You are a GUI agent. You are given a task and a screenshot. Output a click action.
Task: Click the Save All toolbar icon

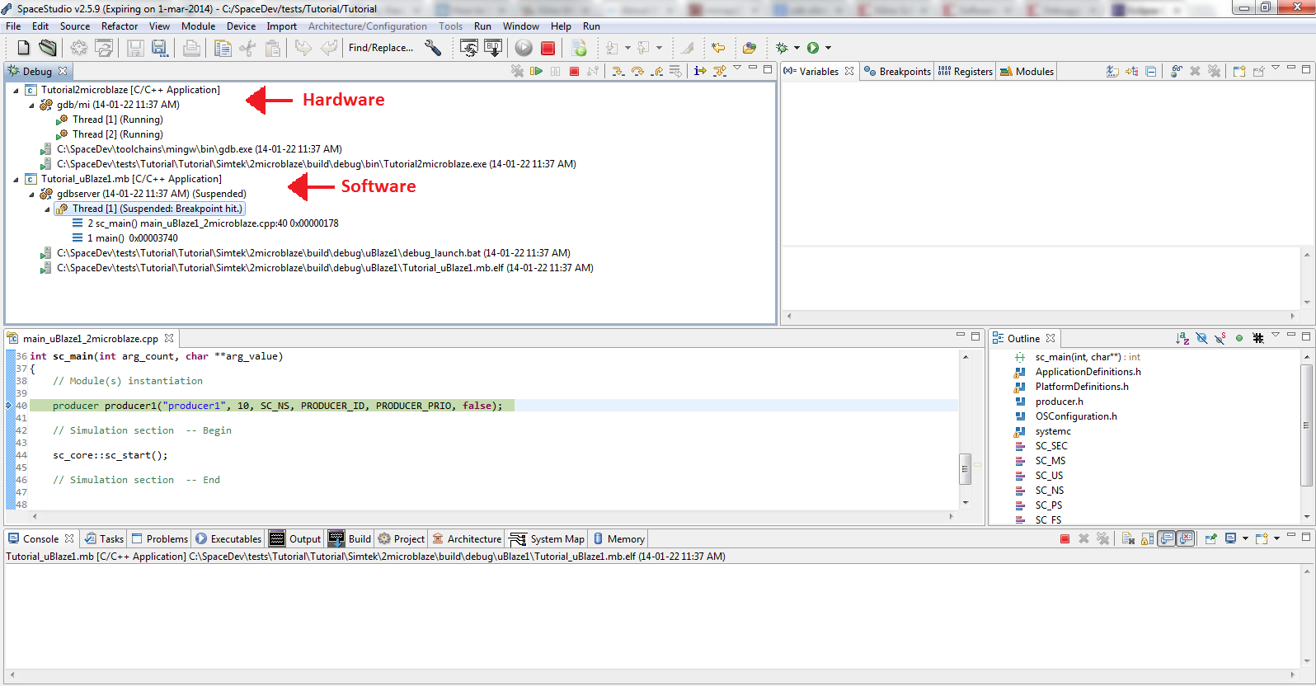point(160,48)
